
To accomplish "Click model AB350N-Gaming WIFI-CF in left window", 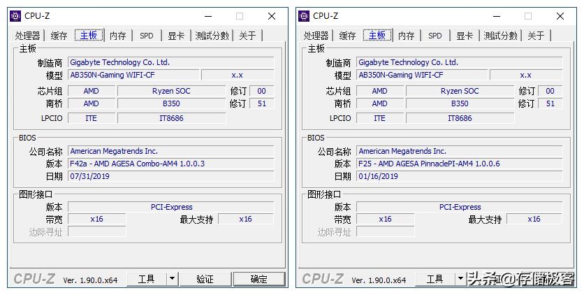I will [x=133, y=75].
